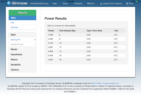141x106 pixels.
Task: Tap the Wi-Fi icon in status bar
Action: click(6, 1)
